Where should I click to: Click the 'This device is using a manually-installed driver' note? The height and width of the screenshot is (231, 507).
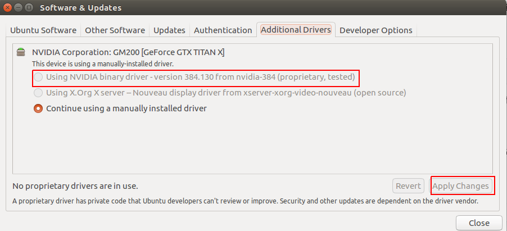tap(103, 64)
